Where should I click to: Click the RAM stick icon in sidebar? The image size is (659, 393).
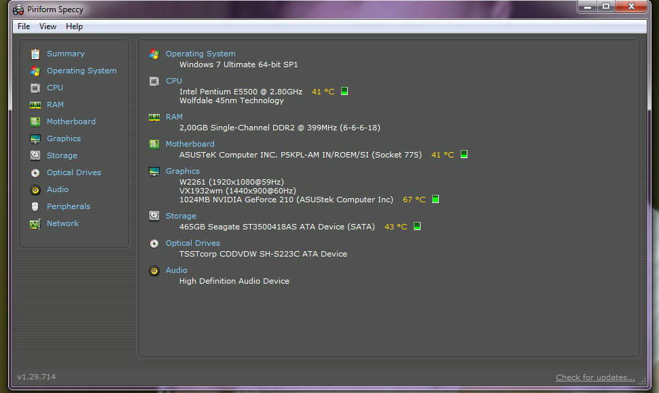[35, 105]
